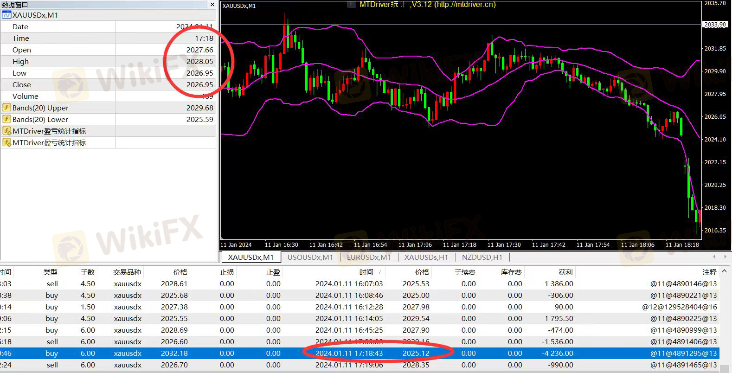Image resolution: width=732 pixels, height=373 pixels.
Task: Select the Low row label
Action: click(19, 73)
